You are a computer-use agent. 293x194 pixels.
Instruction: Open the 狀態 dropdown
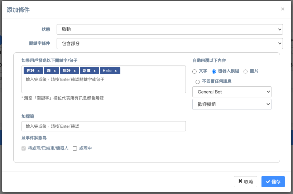169,29
